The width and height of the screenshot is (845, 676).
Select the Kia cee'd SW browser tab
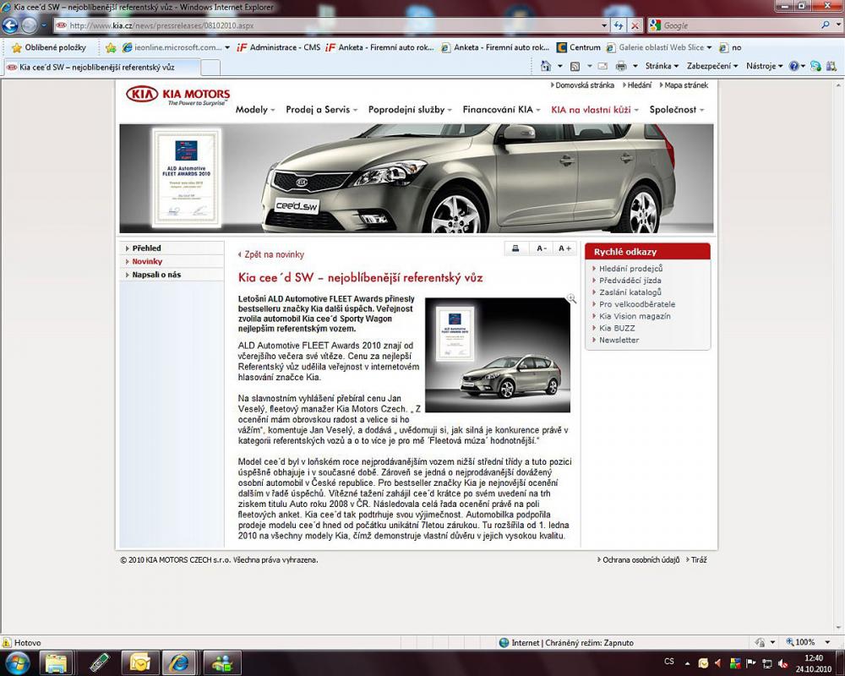[101, 68]
